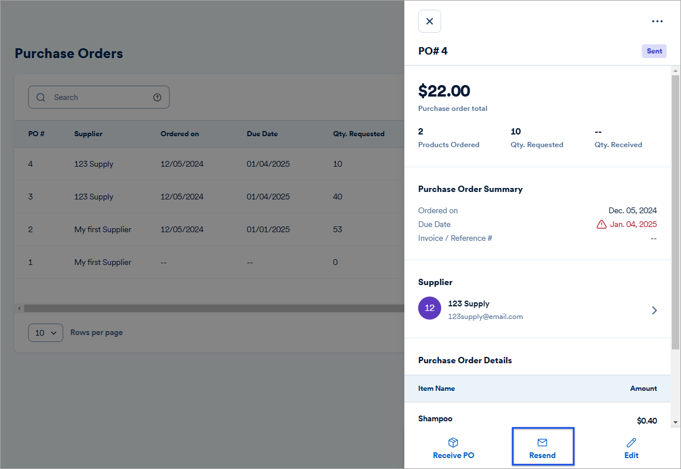Click the Receive PO button label
The width and height of the screenshot is (681, 469).
click(453, 456)
